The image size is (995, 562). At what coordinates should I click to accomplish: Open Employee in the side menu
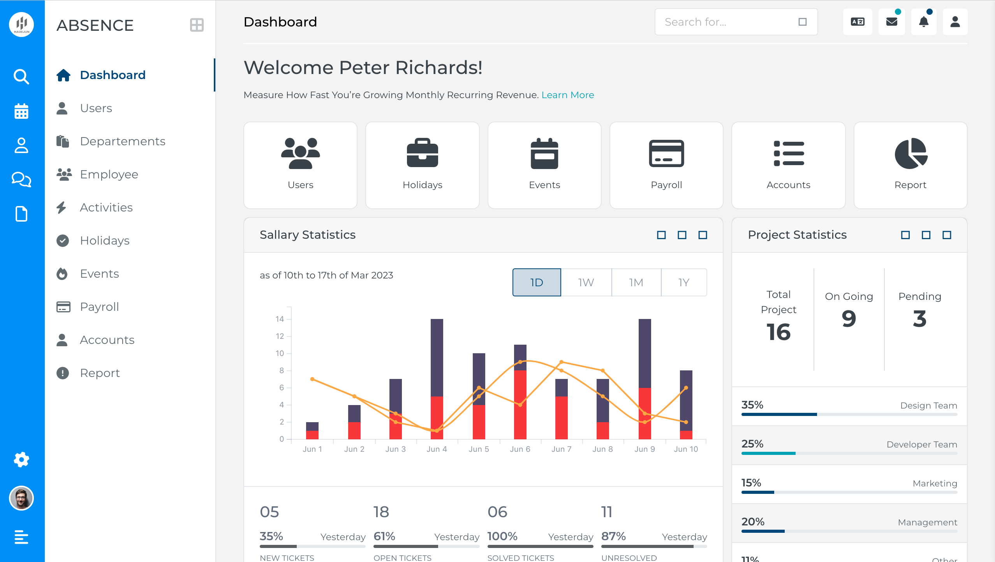click(109, 174)
